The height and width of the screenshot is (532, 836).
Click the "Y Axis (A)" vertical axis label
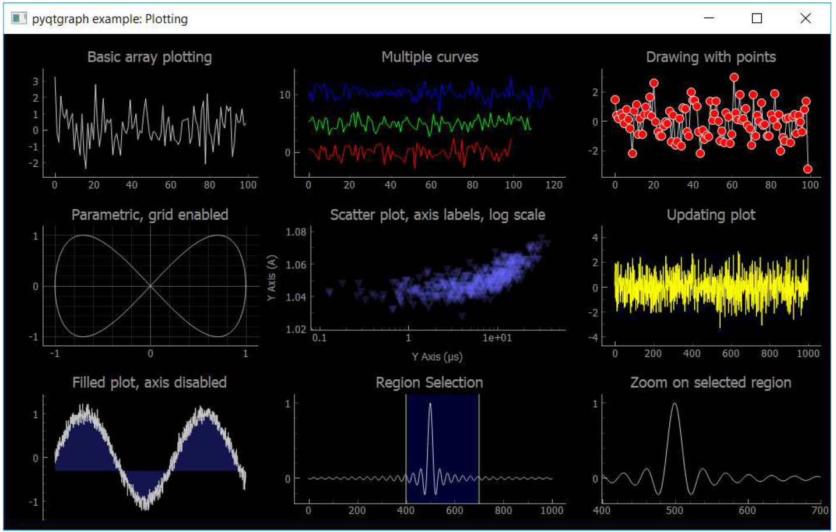click(x=271, y=278)
